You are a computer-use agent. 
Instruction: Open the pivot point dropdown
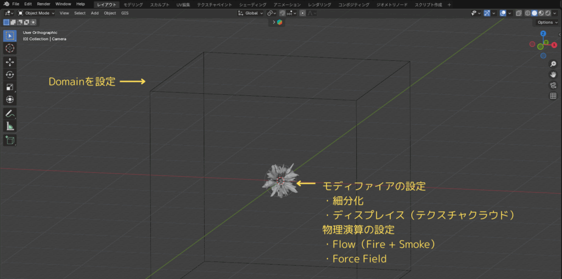[271, 13]
